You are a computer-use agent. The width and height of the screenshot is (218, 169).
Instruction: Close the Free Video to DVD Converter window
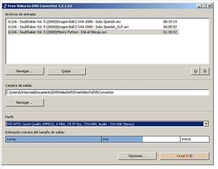[x=210, y=6]
